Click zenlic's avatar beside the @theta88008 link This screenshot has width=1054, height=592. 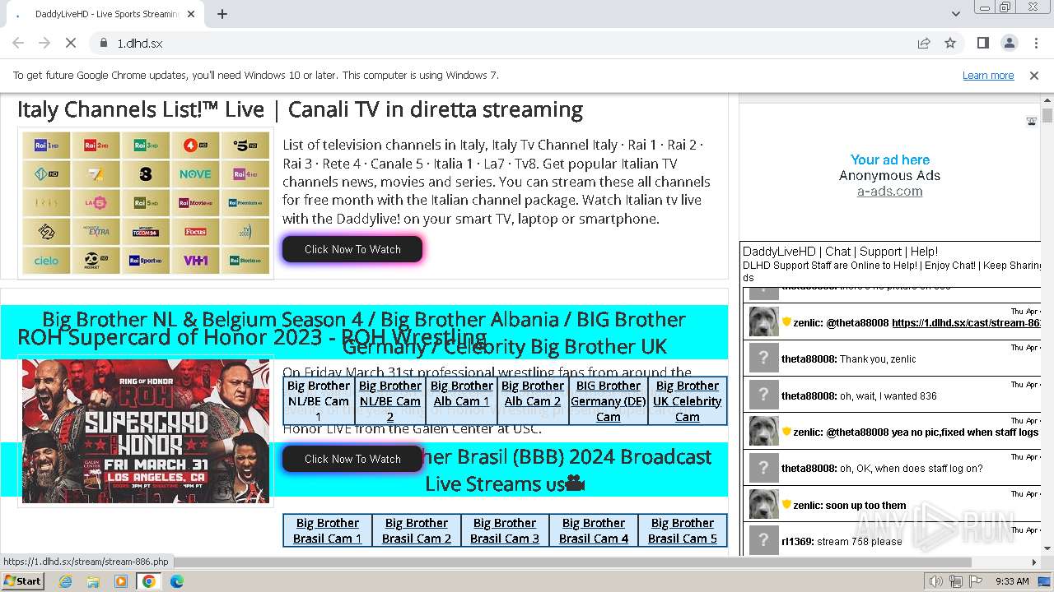tap(763, 322)
